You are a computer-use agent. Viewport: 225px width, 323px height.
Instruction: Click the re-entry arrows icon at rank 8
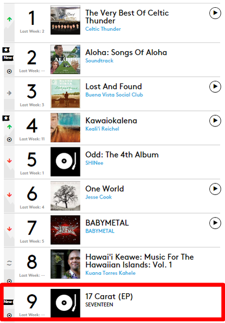[9, 263]
